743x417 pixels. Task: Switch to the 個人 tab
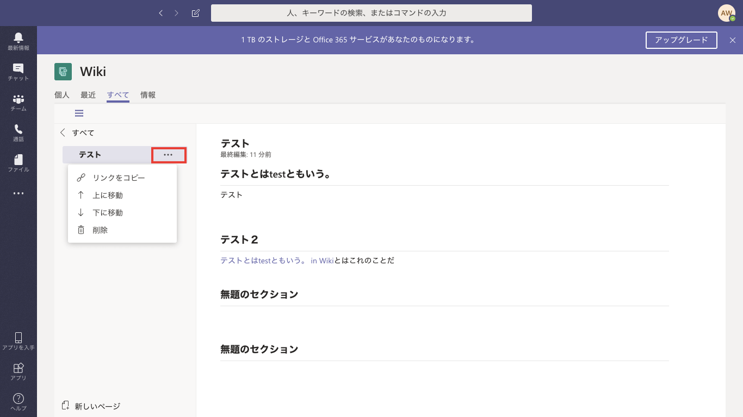click(x=62, y=95)
